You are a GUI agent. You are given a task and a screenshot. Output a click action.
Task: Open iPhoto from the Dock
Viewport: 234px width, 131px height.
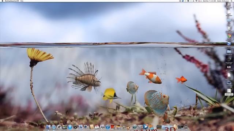[118, 127]
